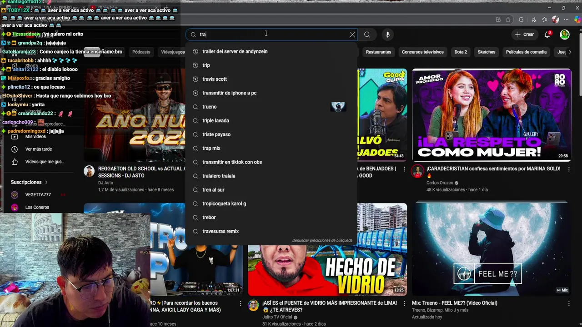The width and height of the screenshot is (582, 327).
Task: Select the Videojuegos chip
Action: pyautogui.click(x=173, y=52)
